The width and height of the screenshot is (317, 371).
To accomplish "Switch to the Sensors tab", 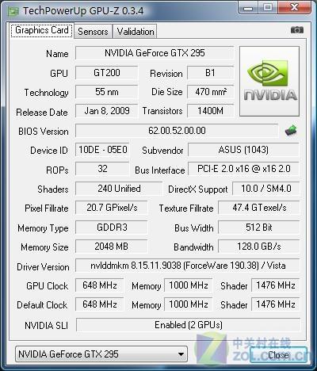I will coord(93,32).
